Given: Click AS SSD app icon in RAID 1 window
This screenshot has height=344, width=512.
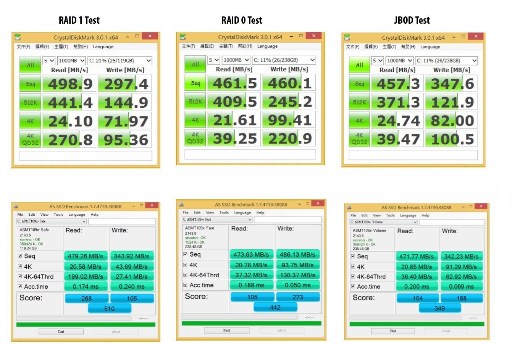Looking at the screenshot, I should [16, 206].
